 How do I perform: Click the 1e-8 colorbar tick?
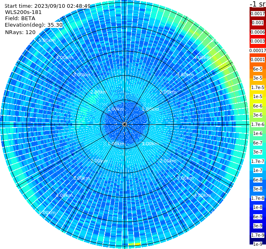point(258,207)
